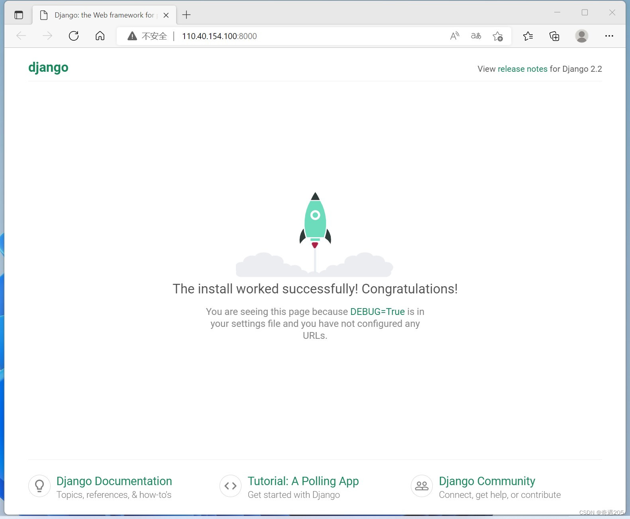Viewport: 630px width, 519px height.
Task: Focus the address bar URL
Action: click(220, 36)
